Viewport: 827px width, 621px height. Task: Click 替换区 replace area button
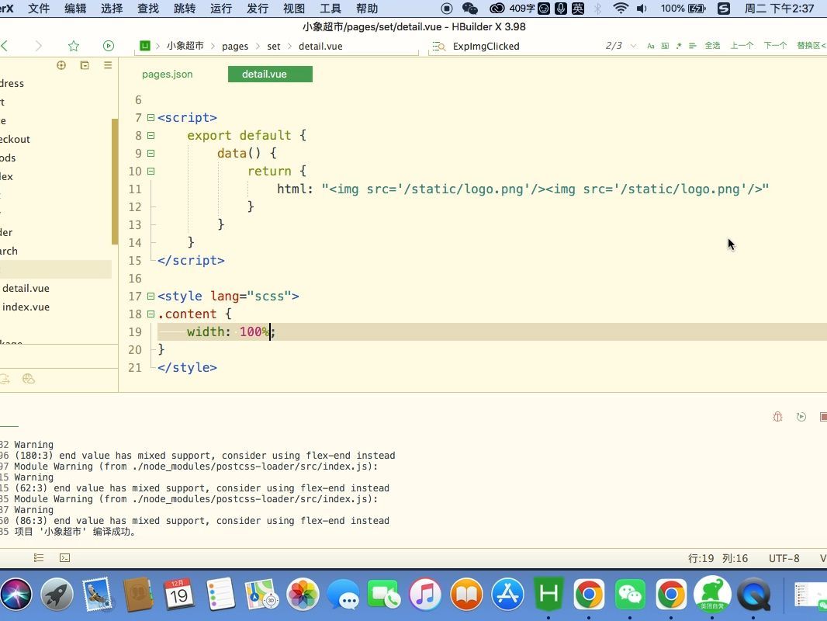click(x=811, y=46)
